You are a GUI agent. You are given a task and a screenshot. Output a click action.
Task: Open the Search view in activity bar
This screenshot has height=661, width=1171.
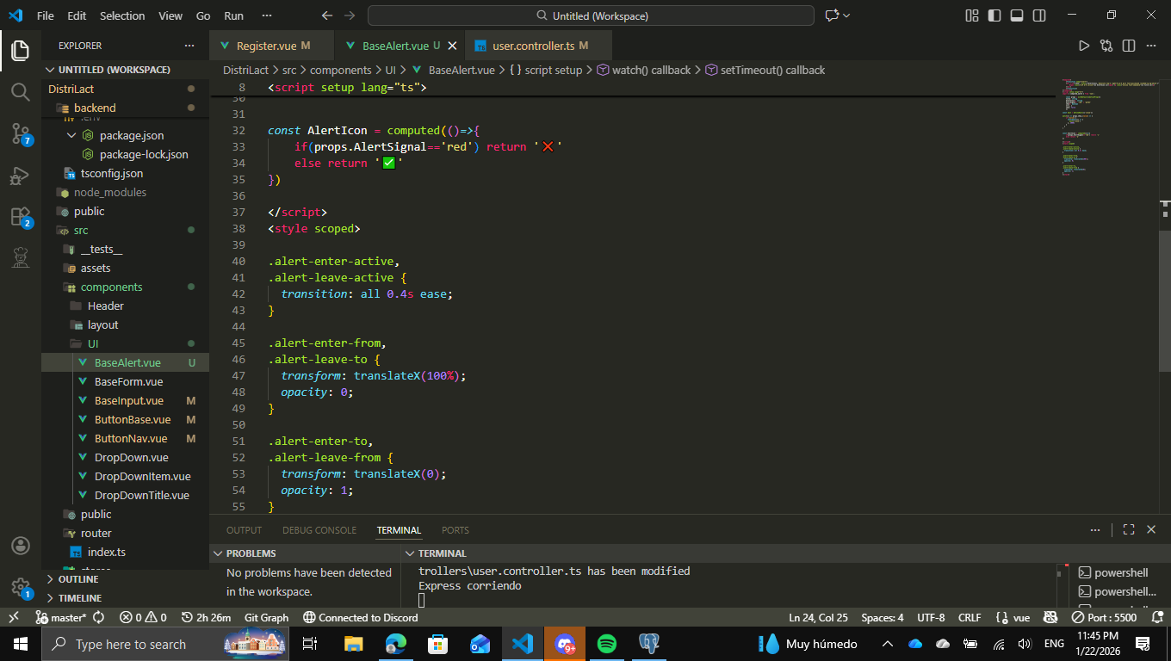pyautogui.click(x=21, y=91)
